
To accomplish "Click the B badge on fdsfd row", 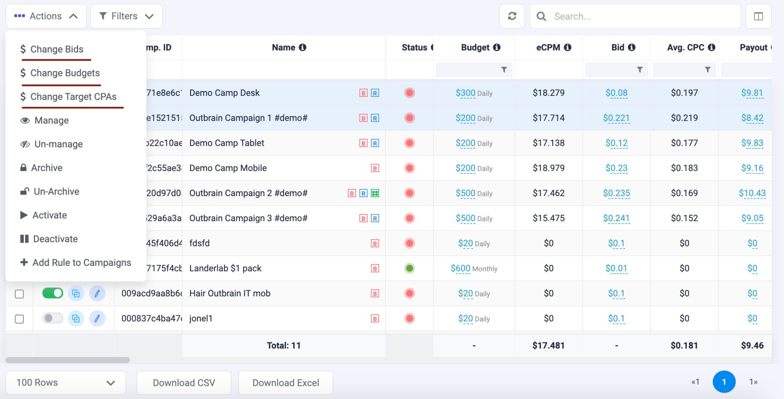I will 375,244.
